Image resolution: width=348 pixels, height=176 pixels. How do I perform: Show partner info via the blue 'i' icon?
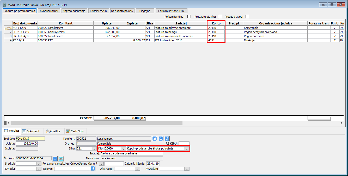pos(167,139)
